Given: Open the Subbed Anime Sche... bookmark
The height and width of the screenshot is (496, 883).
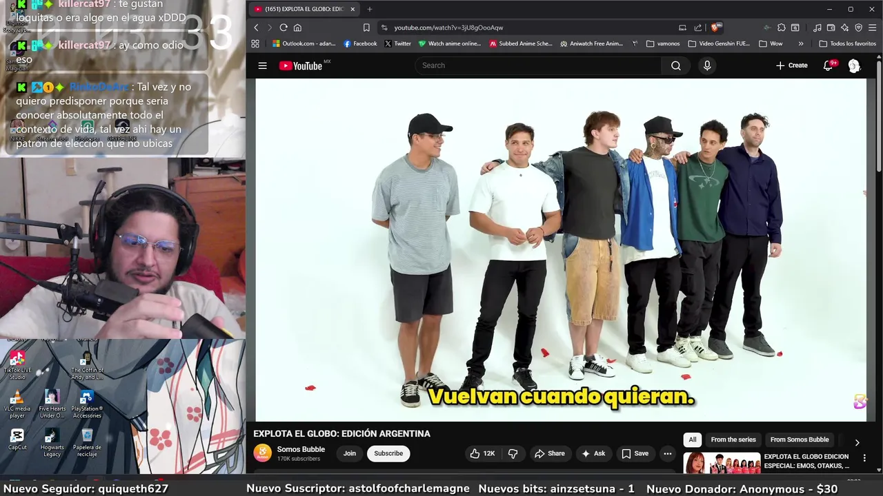Looking at the screenshot, I should point(521,43).
